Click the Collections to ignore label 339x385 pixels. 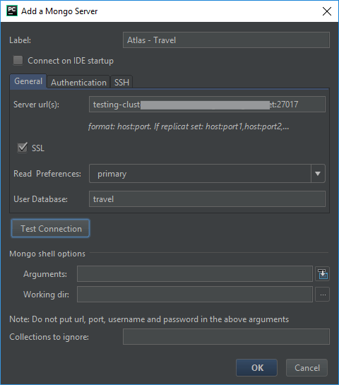coord(49,337)
